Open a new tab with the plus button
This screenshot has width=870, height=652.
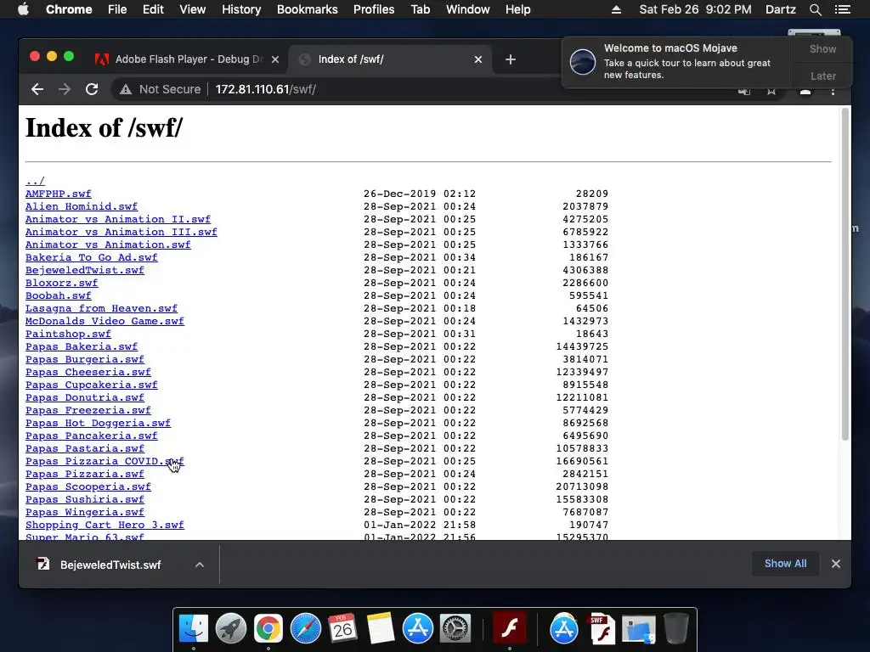511,59
